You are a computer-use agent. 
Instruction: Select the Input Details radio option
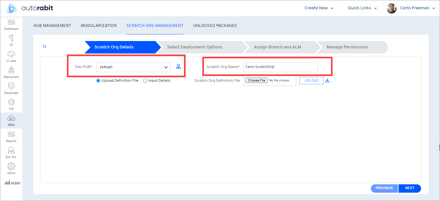(145, 81)
